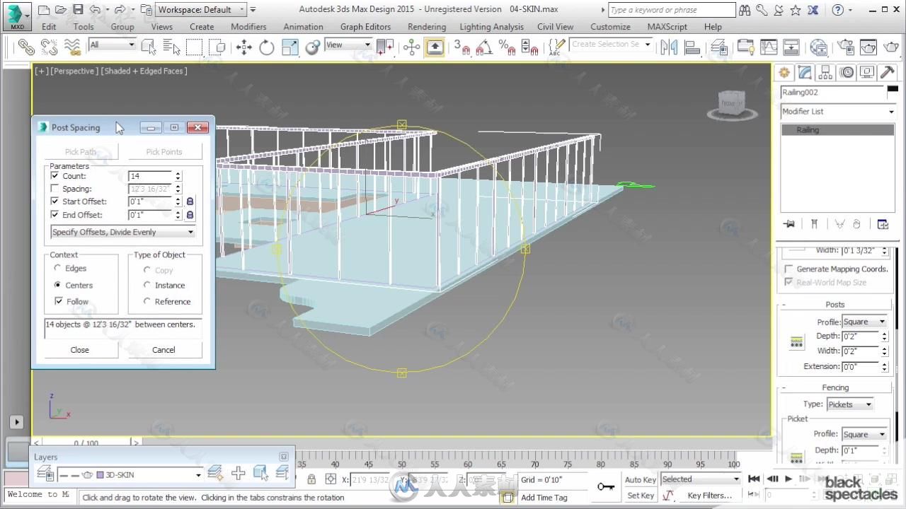Select the Link tool in main toolbar
The width and height of the screenshot is (906, 509).
tap(25, 47)
